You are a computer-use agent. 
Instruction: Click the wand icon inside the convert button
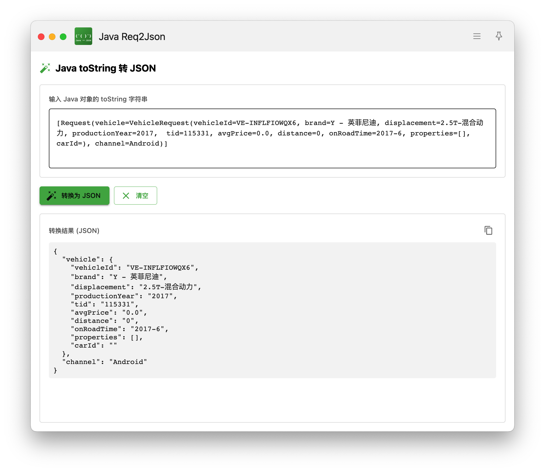pos(51,196)
